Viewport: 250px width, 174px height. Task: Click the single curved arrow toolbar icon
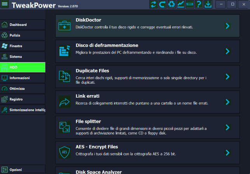(162, 5)
